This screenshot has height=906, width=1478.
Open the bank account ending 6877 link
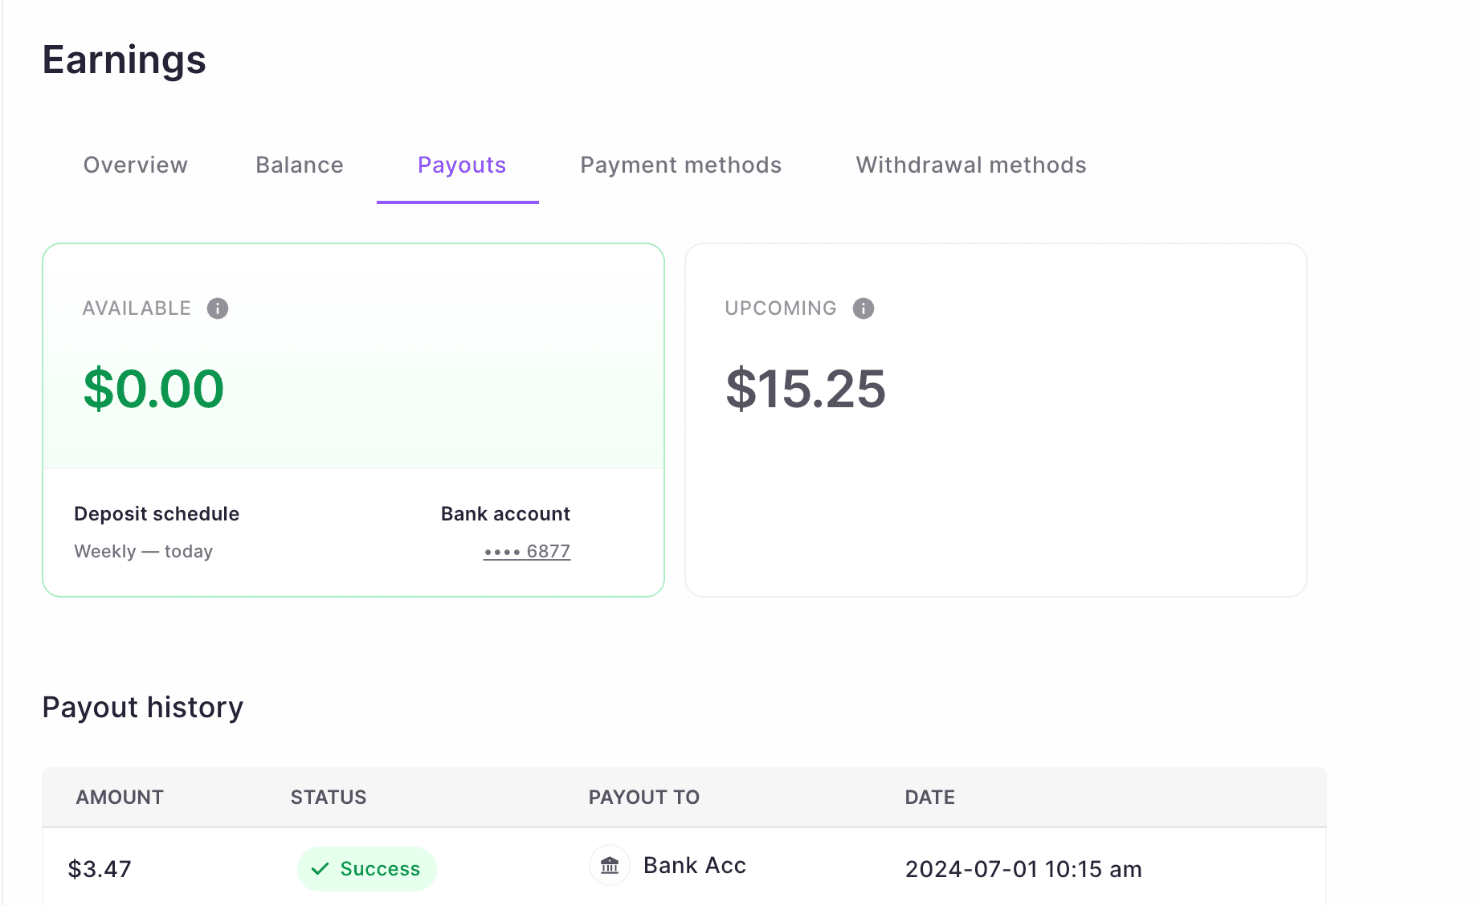(x=527, y=552)
